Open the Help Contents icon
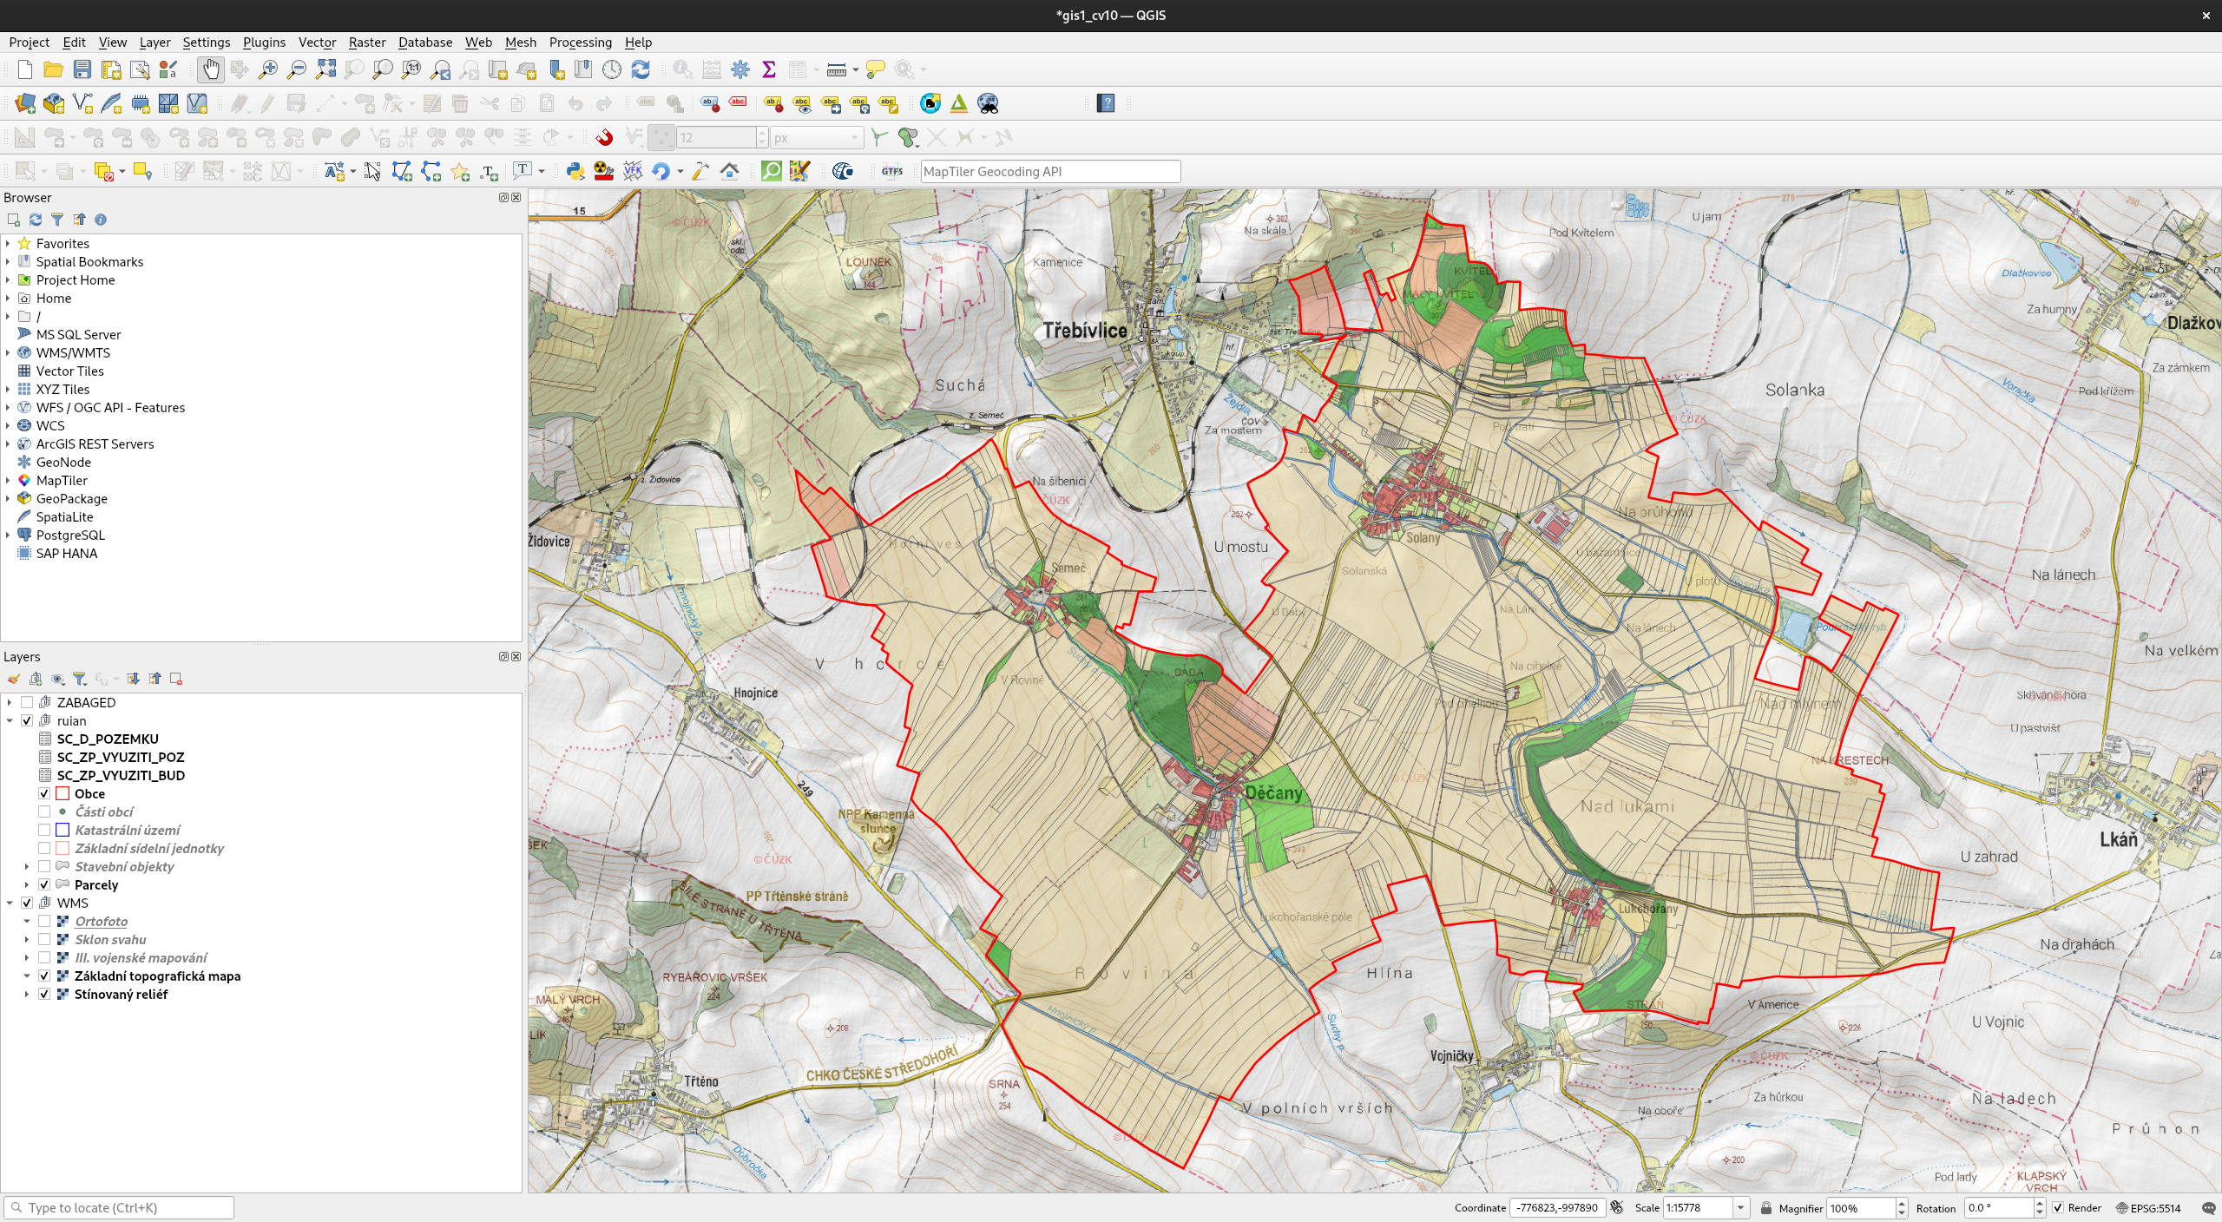The height and width of the screenshot is (1222, 2222). point(1106,103)
